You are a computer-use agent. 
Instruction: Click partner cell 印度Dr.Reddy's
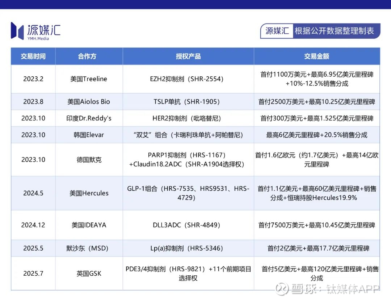click(x=89, y=118)
